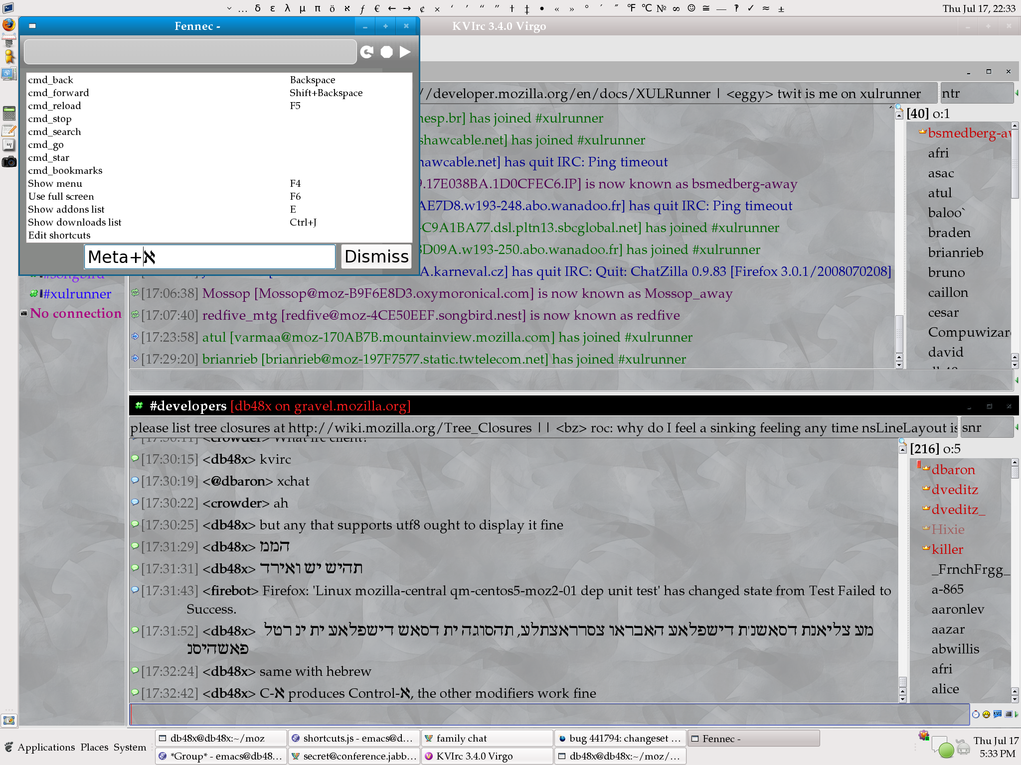This screenshot has width=1021, height=765.
Task: Click the KVS speech bubble icon
Action: [x=997, y=714]
